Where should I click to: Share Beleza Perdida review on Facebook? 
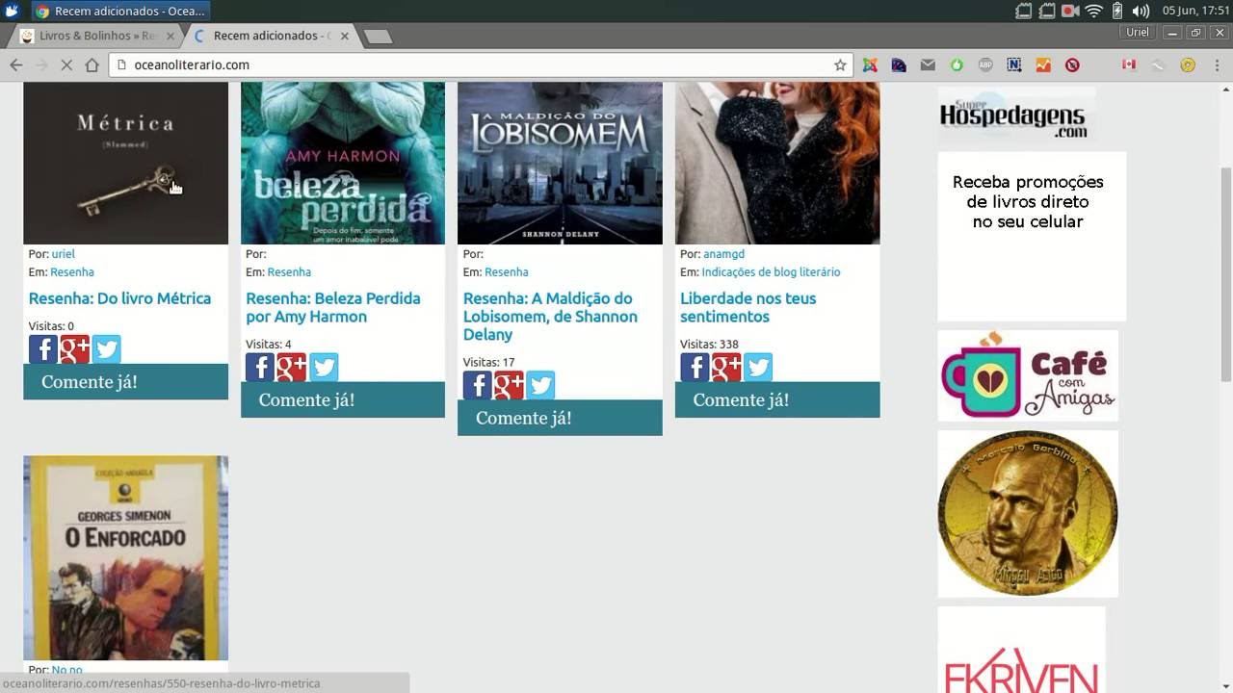(x=260, y=367)
